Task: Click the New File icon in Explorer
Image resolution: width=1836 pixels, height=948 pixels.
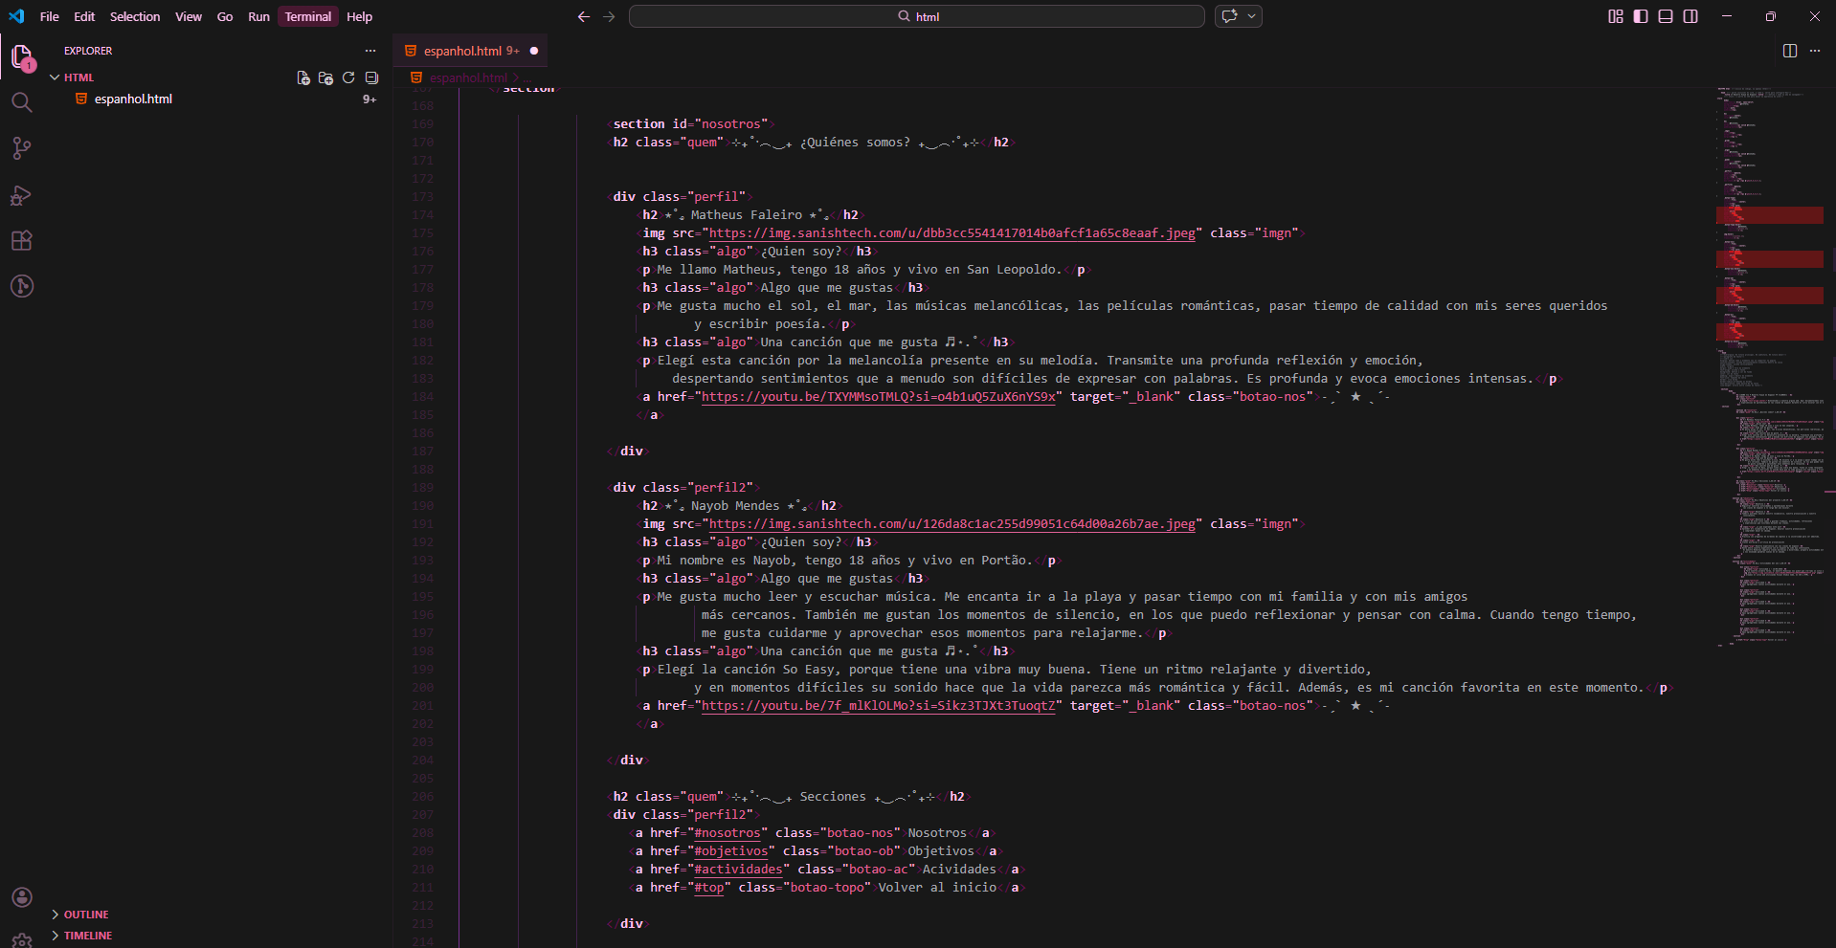Action: 303,77
